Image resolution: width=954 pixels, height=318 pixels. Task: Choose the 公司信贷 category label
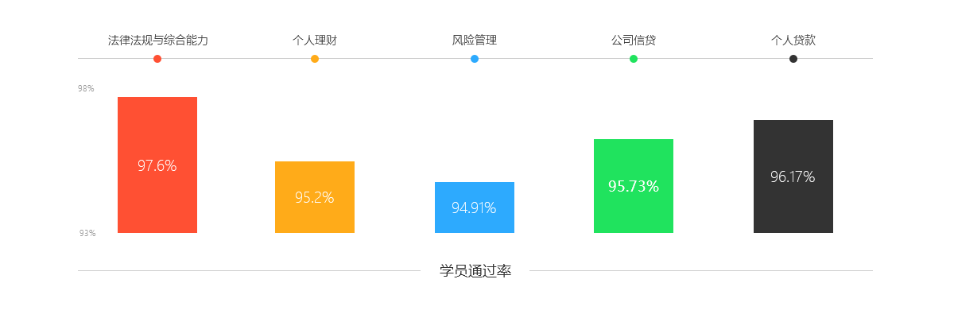(634, 40)
